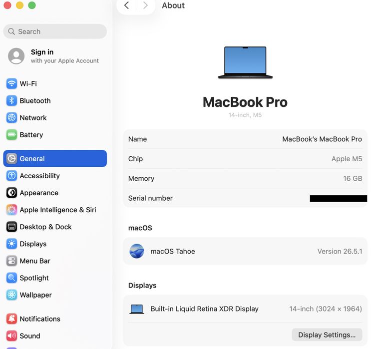Viewport: 371px width, 349px height.
Task: Open Apple Intelligence & Siri icon
Action: 11,210
